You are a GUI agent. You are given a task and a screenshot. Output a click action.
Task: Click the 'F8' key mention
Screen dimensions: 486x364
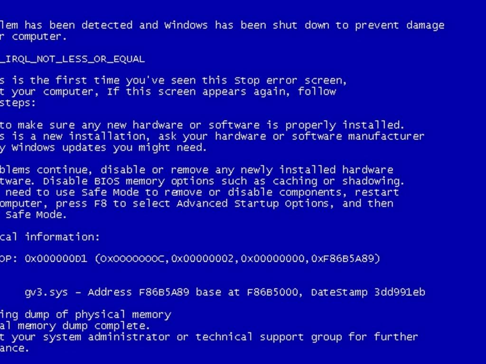(x=101, y=204)
